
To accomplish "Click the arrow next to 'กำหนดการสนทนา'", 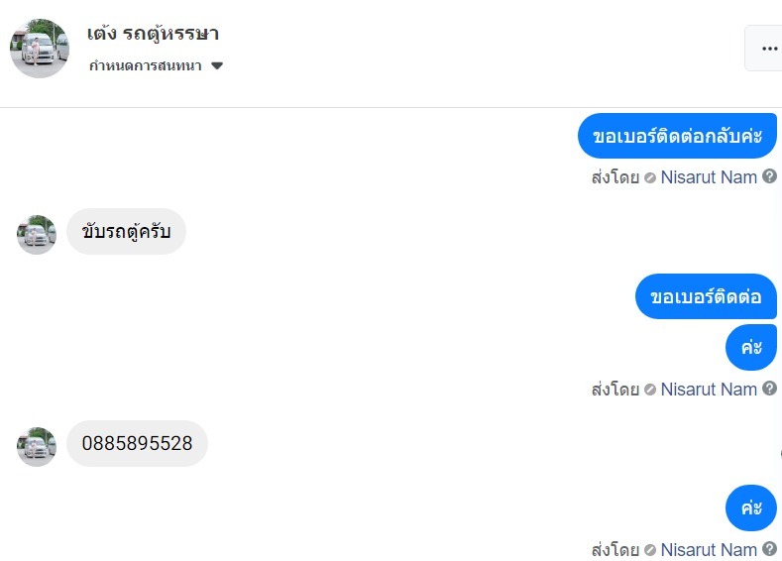I will tap(217, 66).
